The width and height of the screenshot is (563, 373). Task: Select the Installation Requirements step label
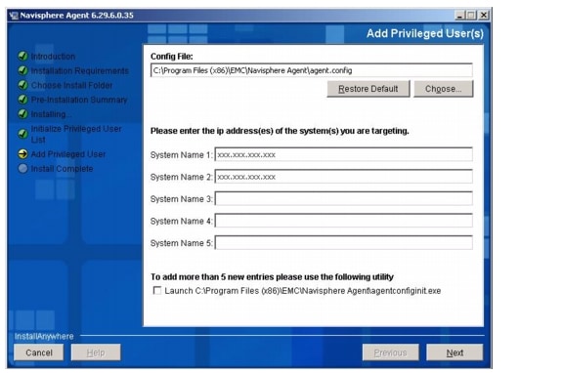[80, 70]
